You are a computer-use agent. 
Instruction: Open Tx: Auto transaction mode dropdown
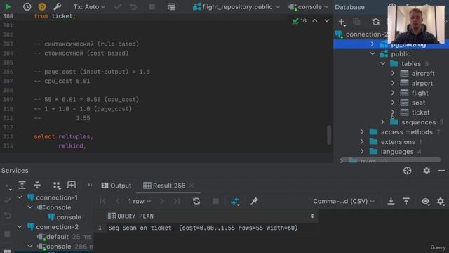pyautogui.click(x=89, y=6)
